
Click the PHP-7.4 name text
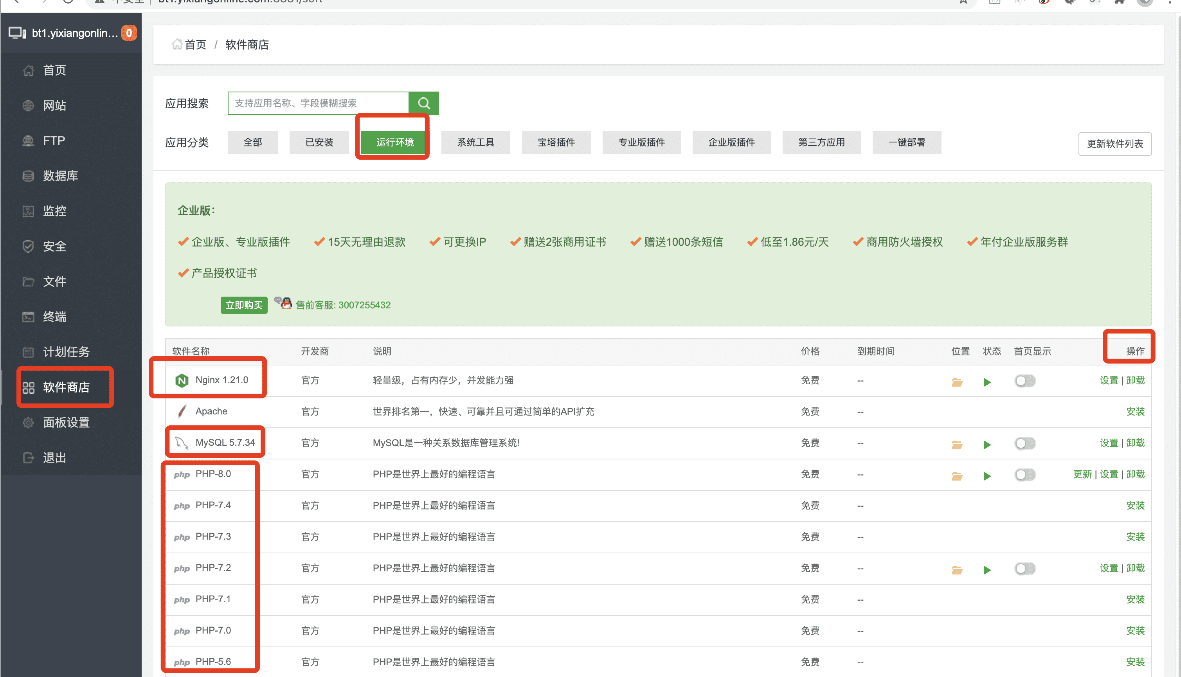[213, 505]
